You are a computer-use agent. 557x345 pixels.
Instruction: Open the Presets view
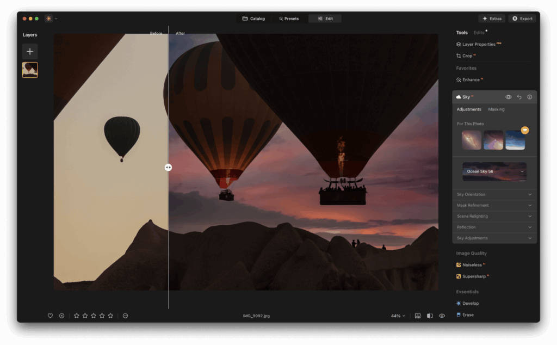[x=289, y=18]
